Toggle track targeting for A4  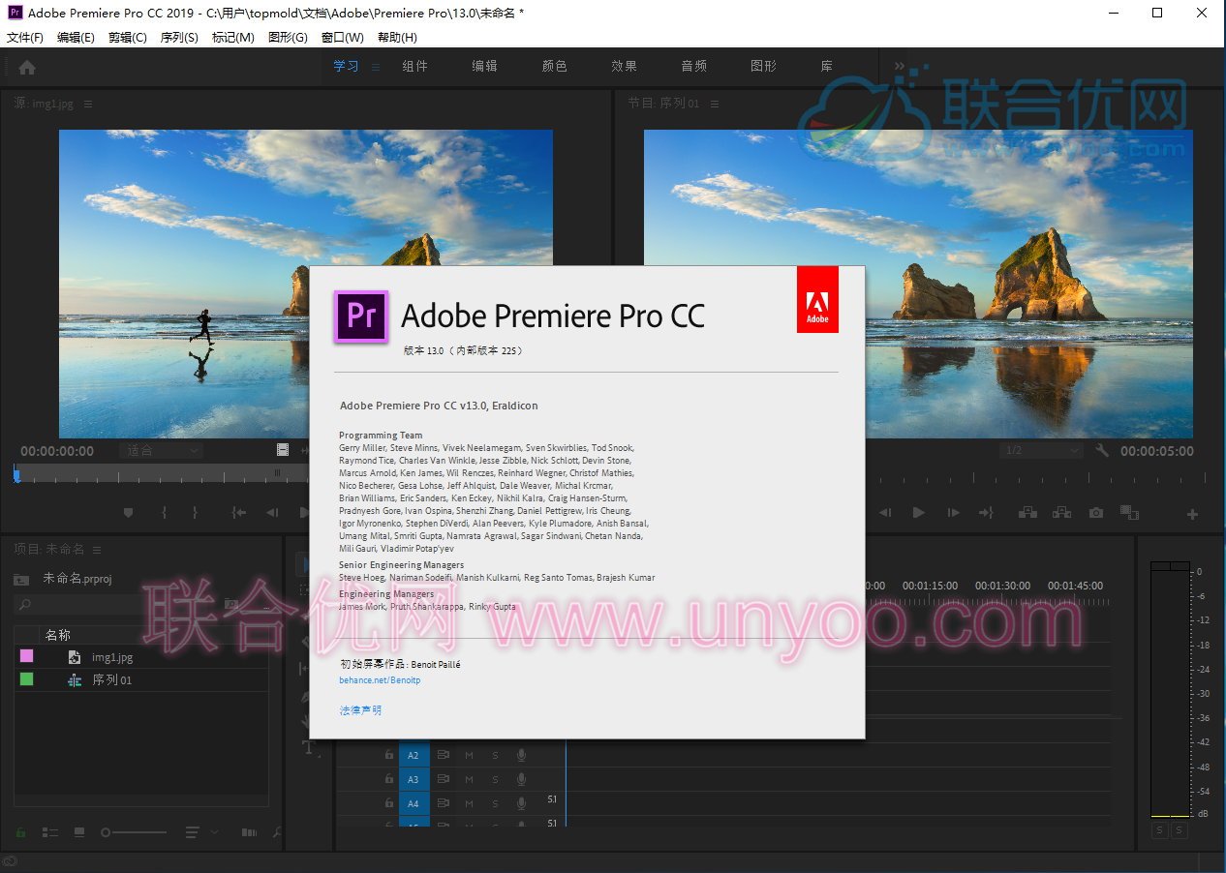[414, 803]
